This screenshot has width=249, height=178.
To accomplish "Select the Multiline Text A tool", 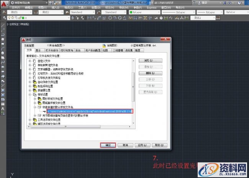I will [3, 109].
